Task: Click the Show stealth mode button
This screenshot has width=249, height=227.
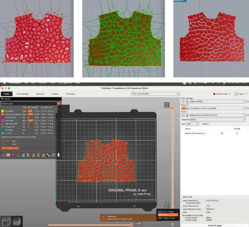Action: [x=10, y=148]
